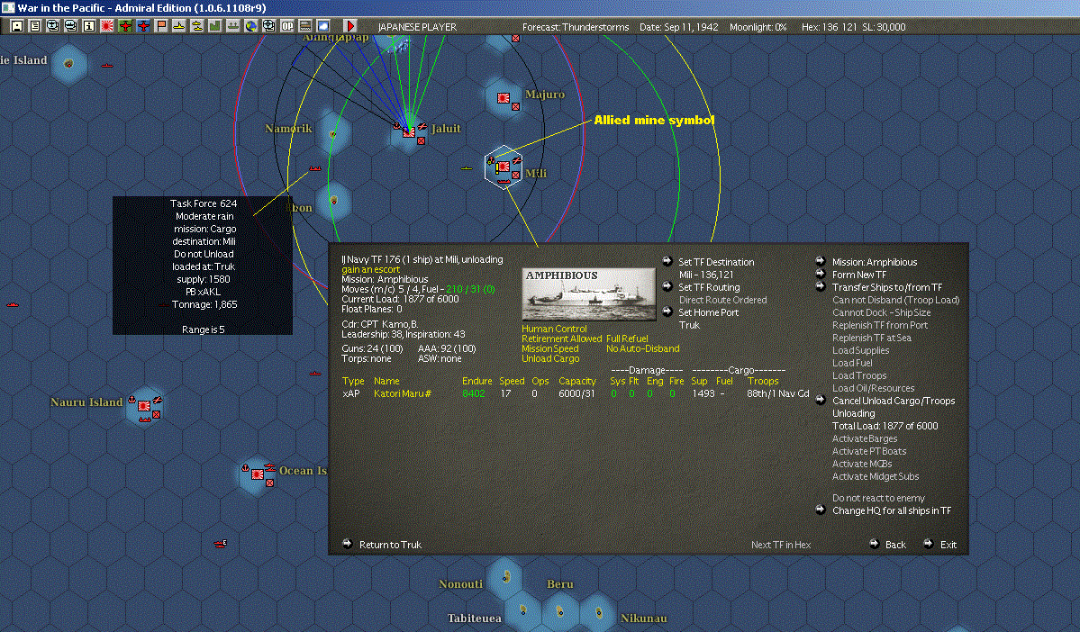Click Activate Barges option
This screenshot has height=632, width=1080.
pyautogui.click(x=865, y=438)
